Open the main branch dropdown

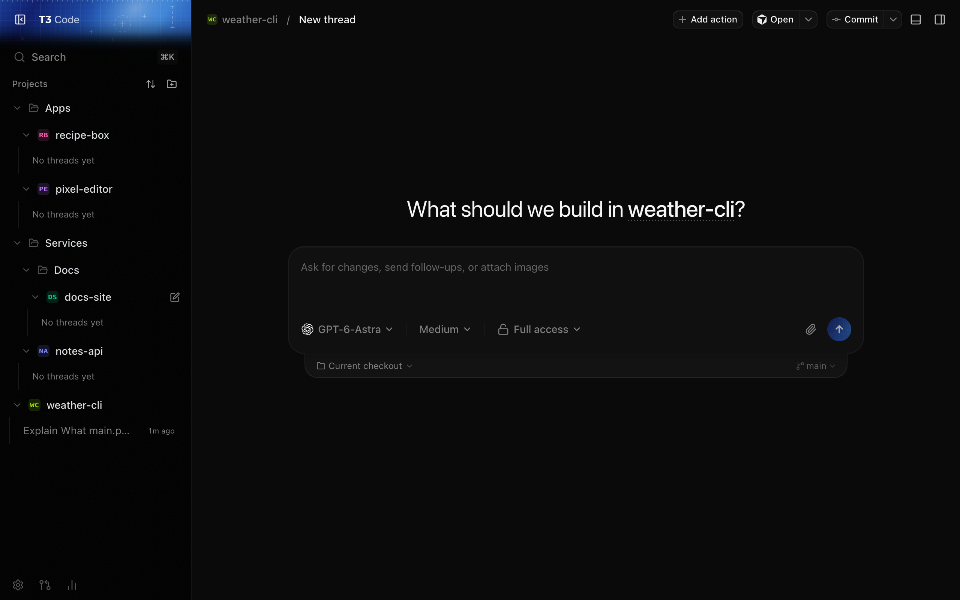816,366
